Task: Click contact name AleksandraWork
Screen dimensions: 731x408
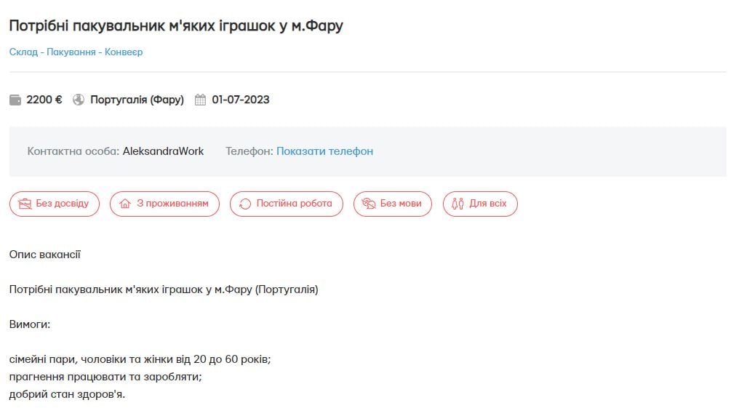Action: tap(163, 151)
